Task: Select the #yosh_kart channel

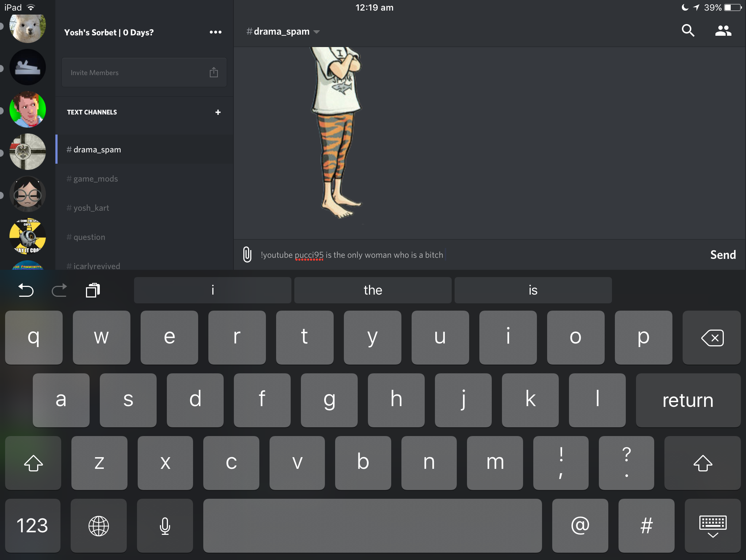Action: 91,208
